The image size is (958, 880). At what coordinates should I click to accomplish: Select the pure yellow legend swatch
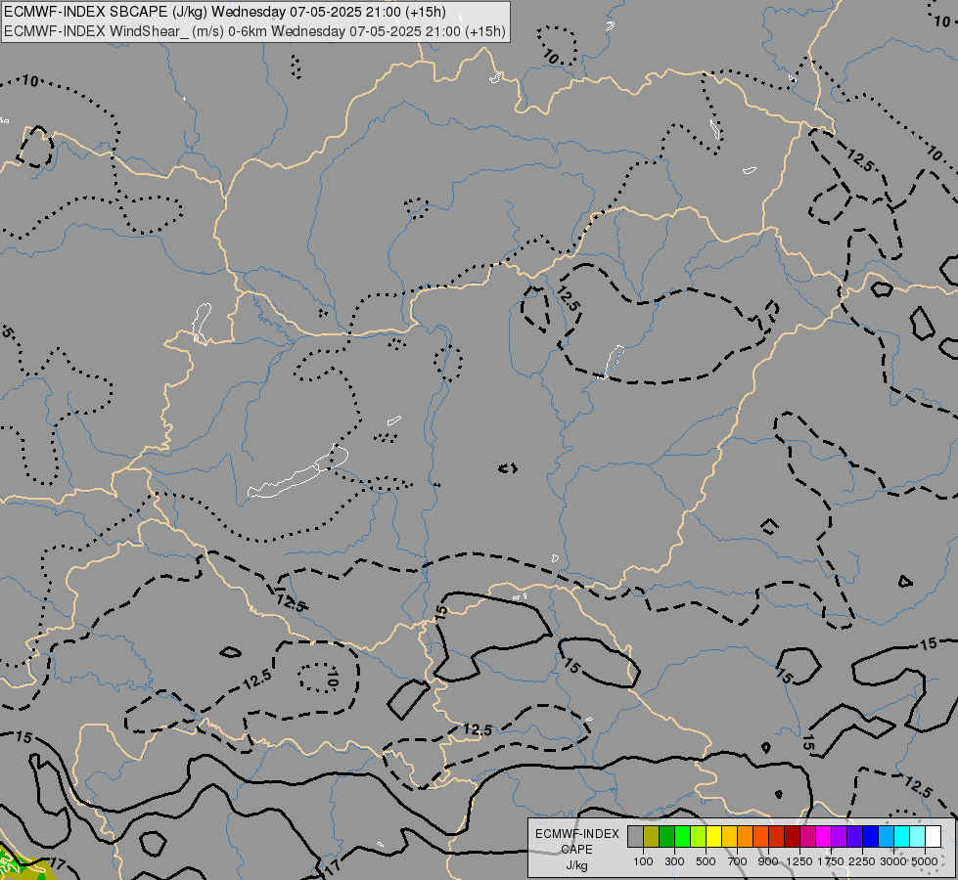[713, 836]
